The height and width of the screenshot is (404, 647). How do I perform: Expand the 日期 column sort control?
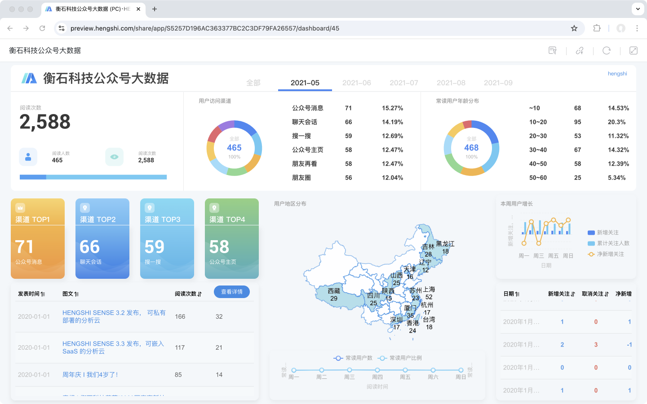[x=518, y=294]
